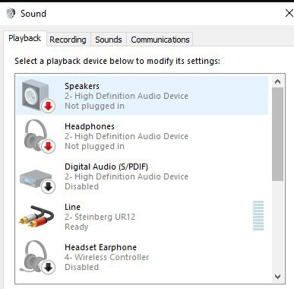Click disabled arrow badge on Headset Earphone
Viewport: 294px width, 289px height.
48,267
